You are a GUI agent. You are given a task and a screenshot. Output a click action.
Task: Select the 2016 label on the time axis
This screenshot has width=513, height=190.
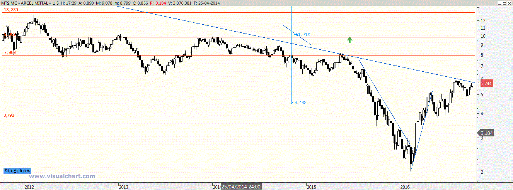coord(405,187)
